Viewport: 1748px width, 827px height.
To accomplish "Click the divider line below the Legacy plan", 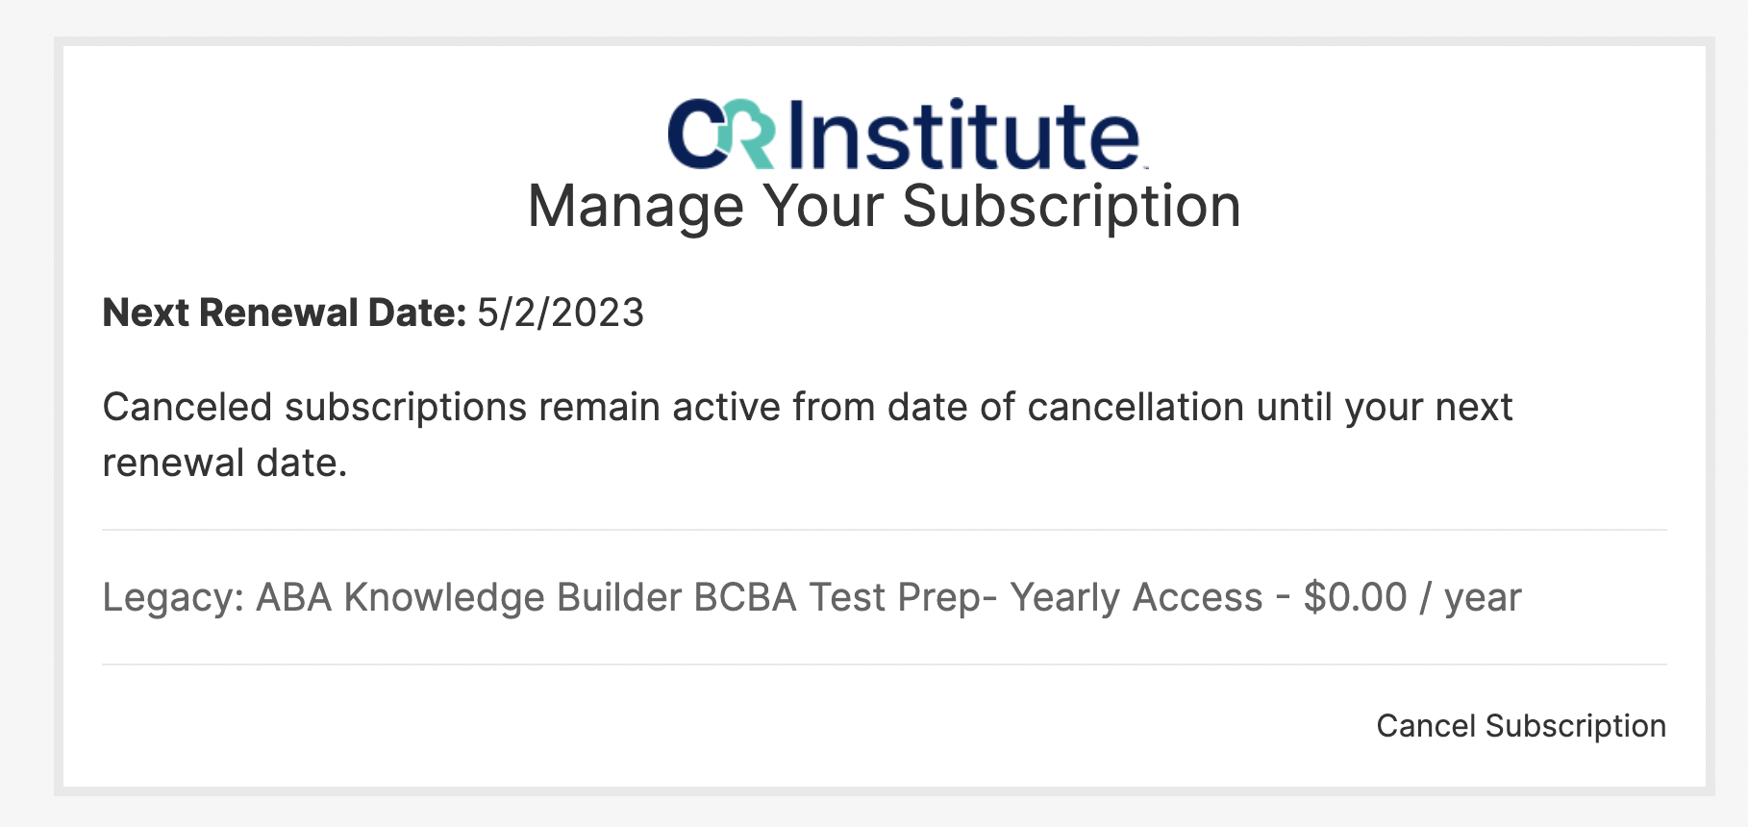I will [884, 664].
